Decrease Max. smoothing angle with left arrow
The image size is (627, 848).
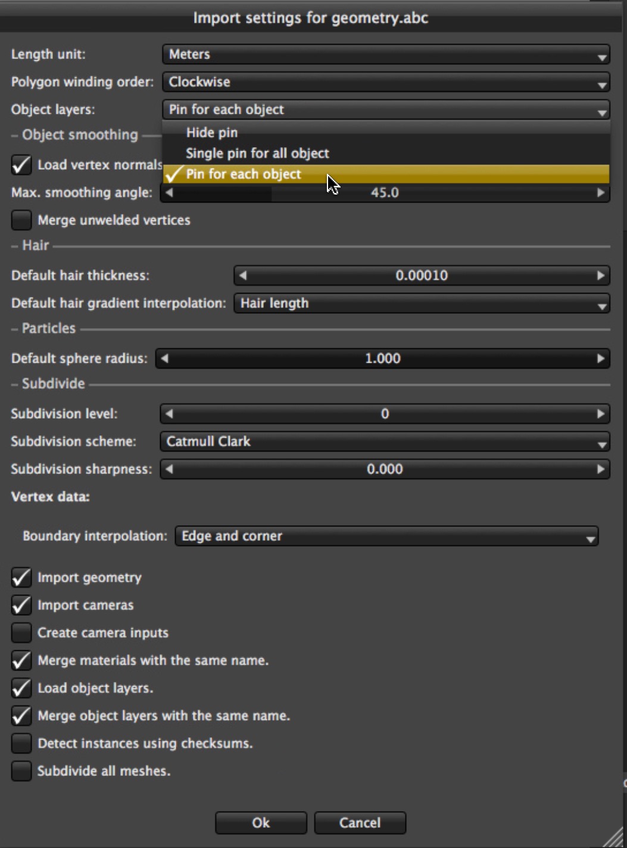(170, 192)
